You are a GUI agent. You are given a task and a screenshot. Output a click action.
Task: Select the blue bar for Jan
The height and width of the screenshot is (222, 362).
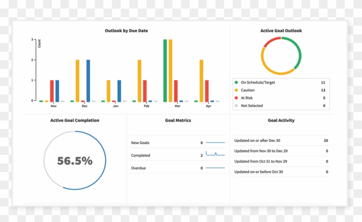point(119,90)
